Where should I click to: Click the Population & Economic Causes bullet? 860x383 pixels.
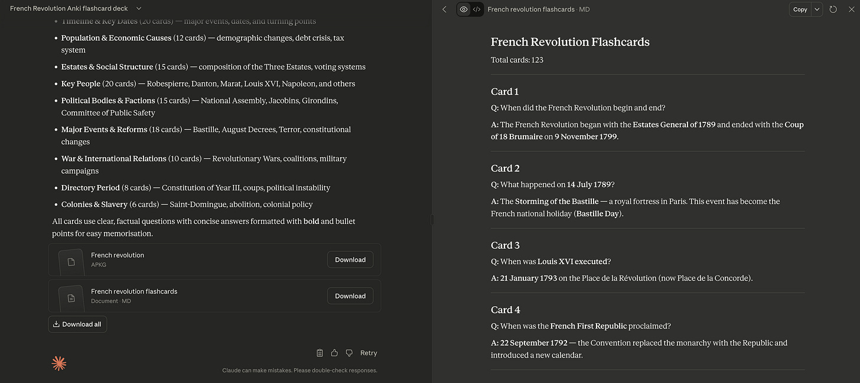pos(203,44)
